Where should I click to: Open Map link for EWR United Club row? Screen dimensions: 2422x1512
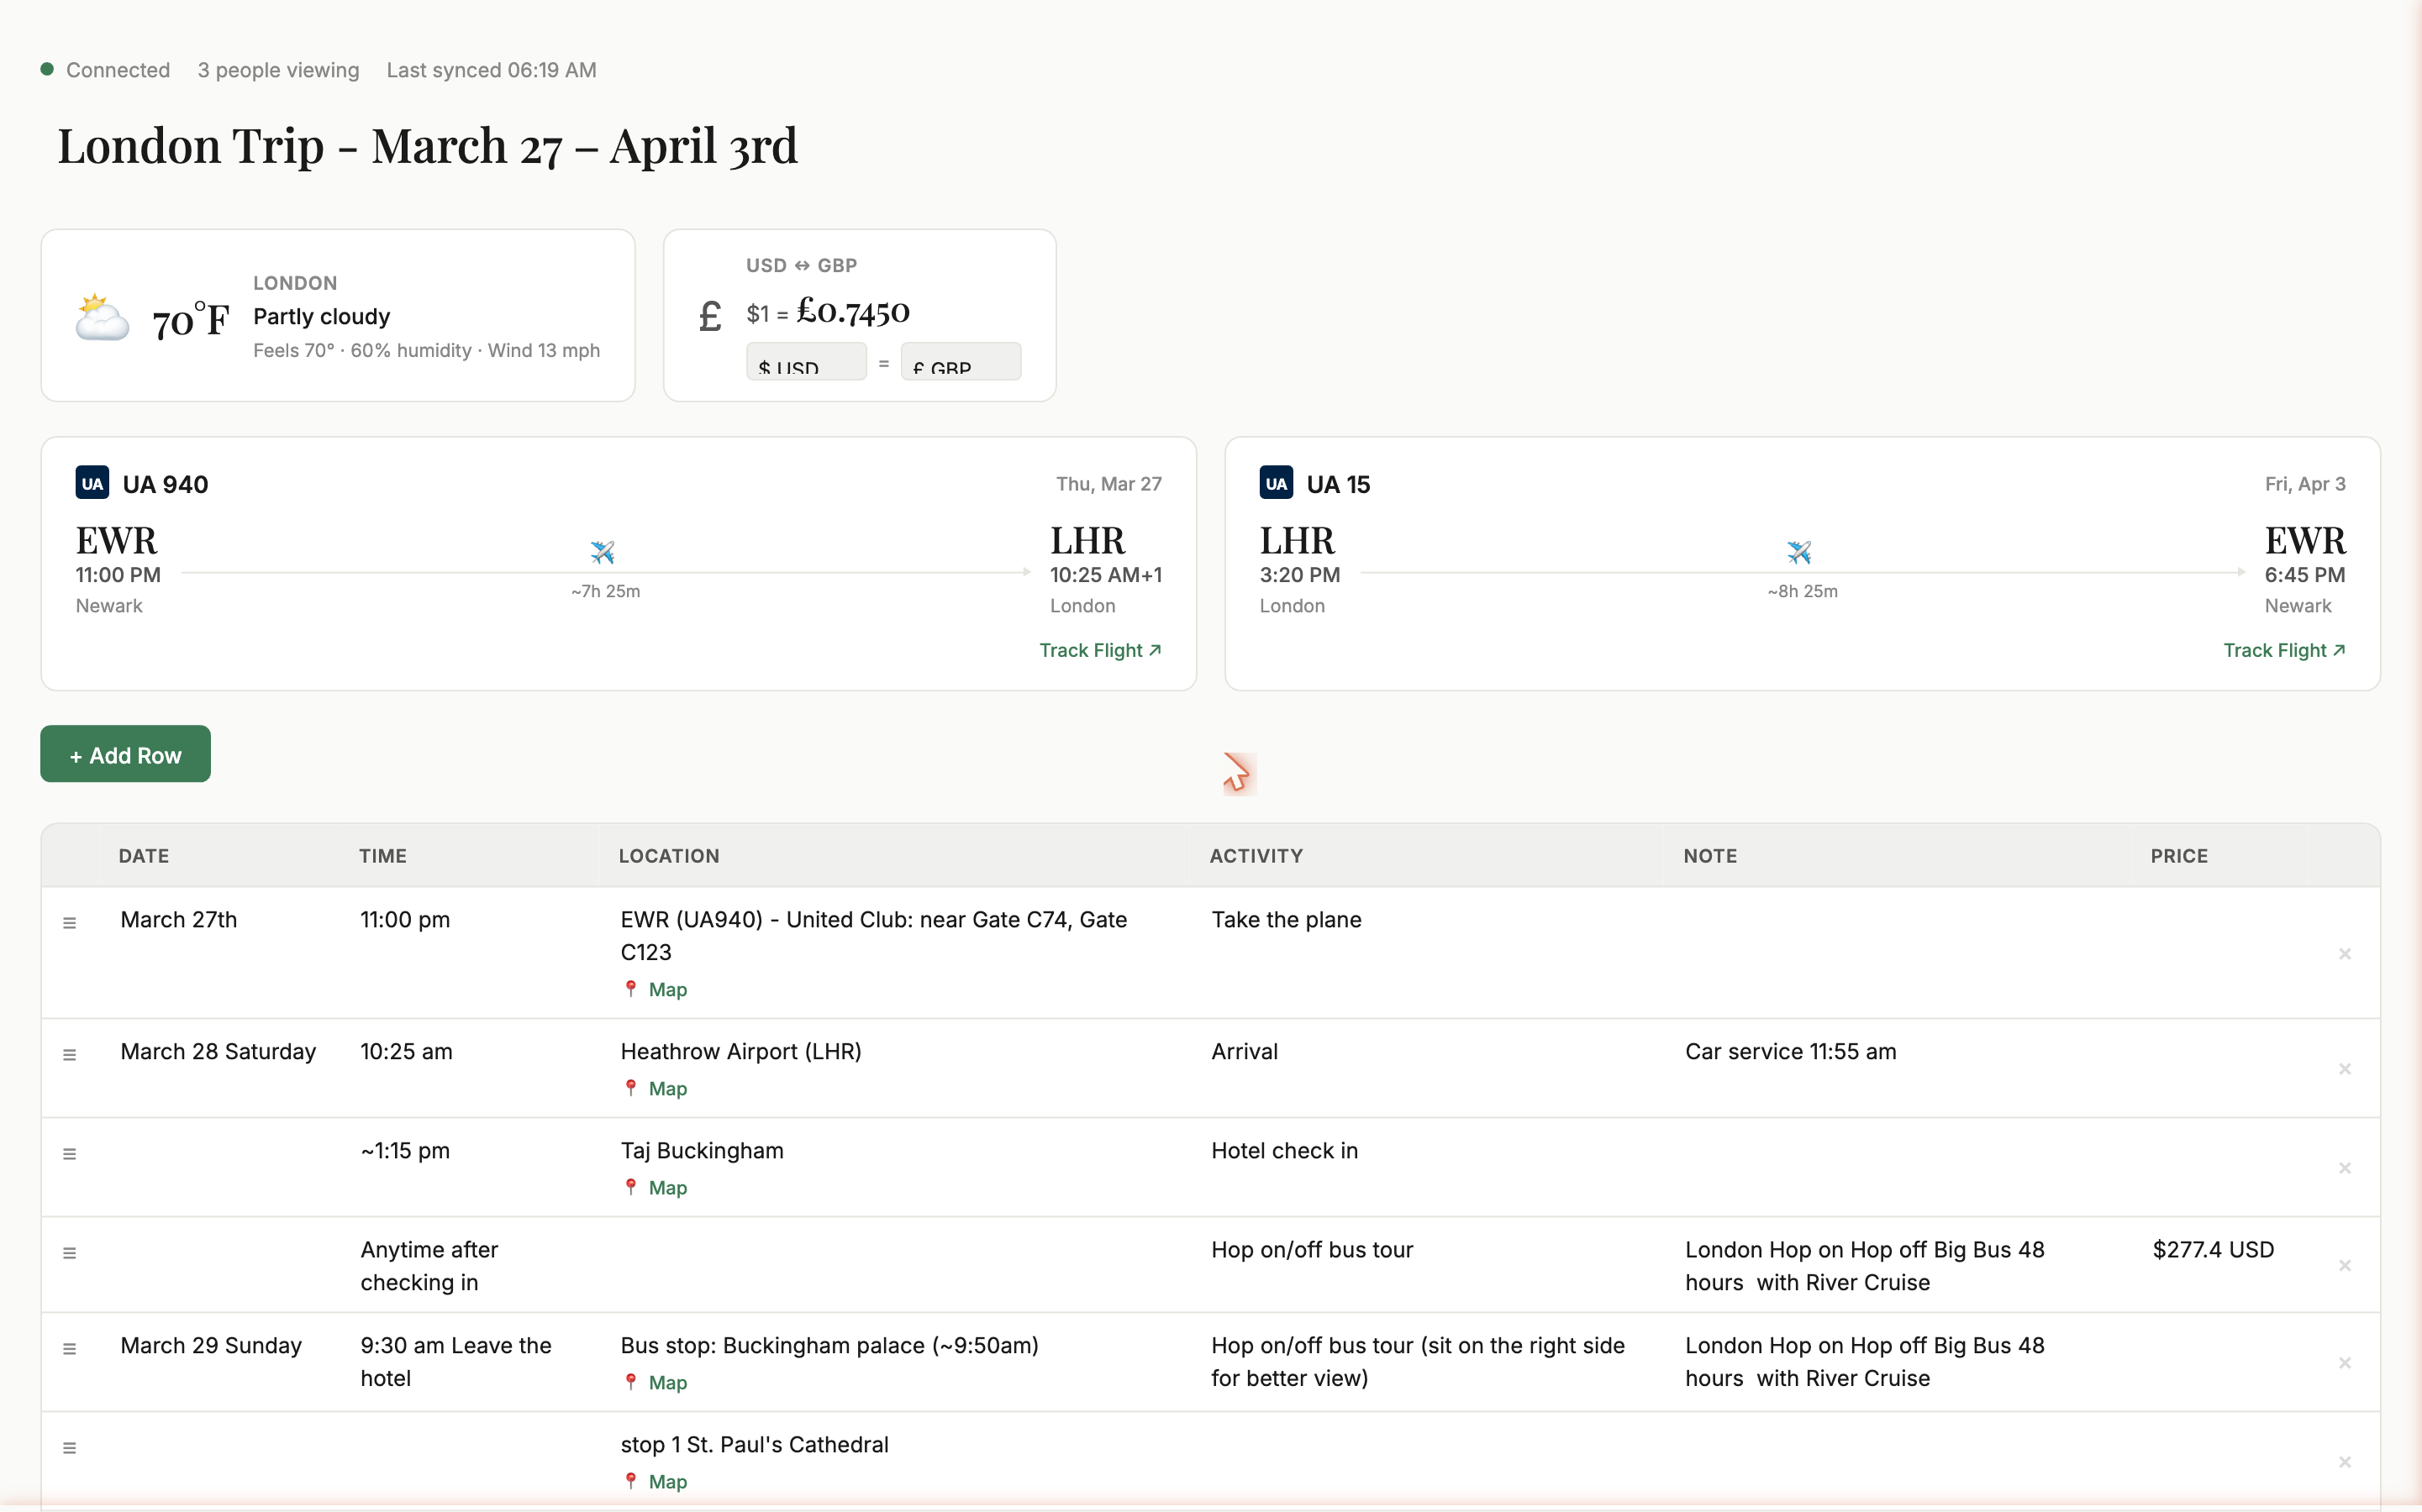pos(656,989)
